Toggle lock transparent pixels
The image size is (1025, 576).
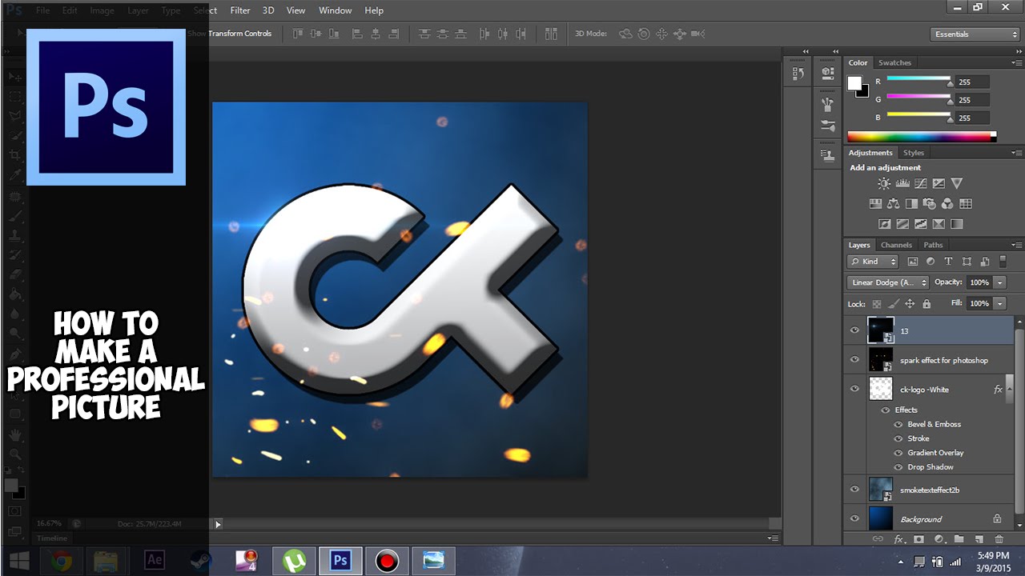(877, 304)
